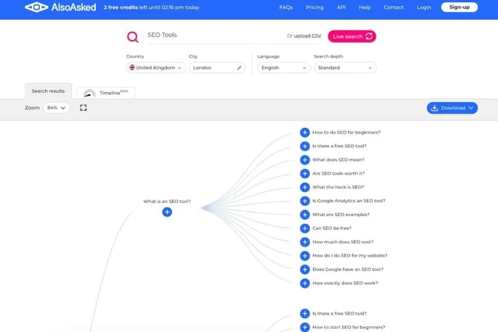Click plus icon beside 'Can SEO be free?'

[x=304, y=229]
